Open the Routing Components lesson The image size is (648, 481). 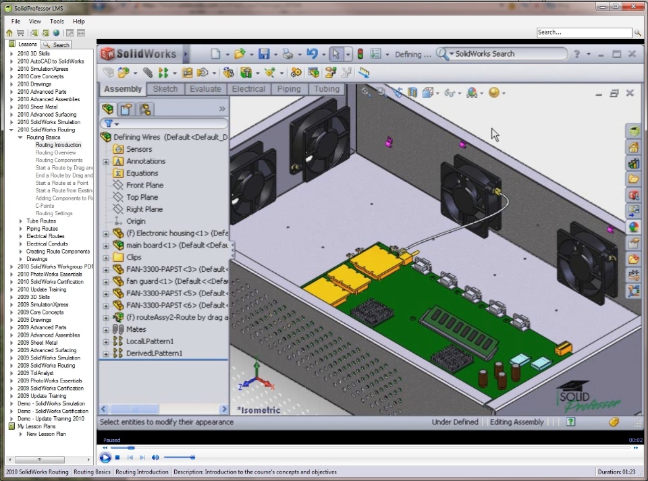point(59,160)
